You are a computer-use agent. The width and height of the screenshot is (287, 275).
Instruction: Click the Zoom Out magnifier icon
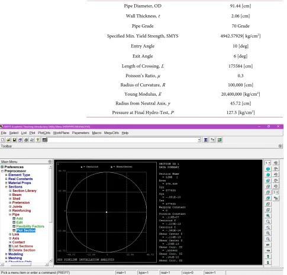tap(268, 239)
